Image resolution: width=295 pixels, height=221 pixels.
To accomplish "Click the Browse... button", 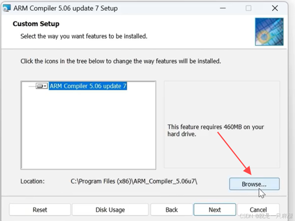I will pos(254,184).
